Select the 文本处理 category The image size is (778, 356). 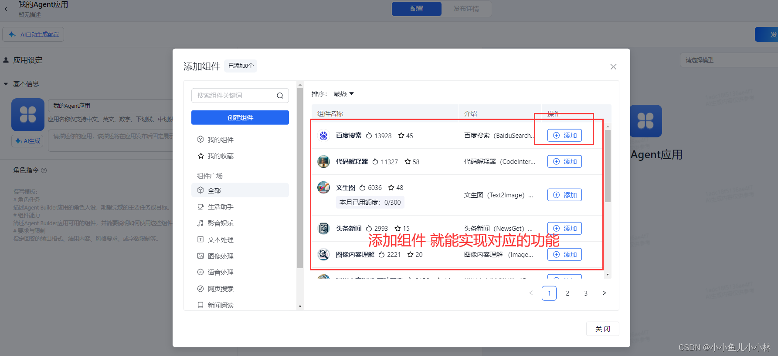click(240, 240)
